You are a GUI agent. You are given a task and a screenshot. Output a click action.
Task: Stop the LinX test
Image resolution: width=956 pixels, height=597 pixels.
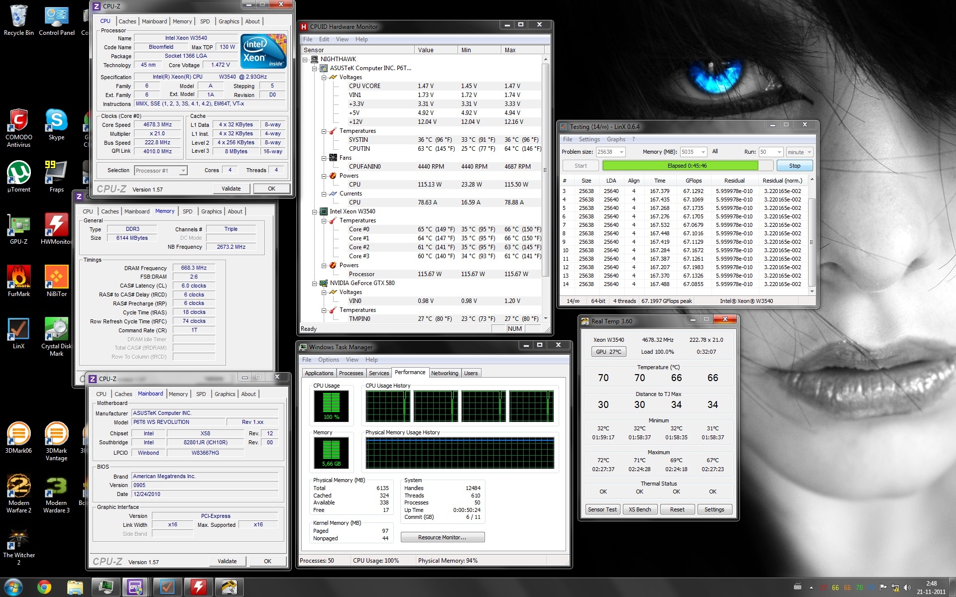[794, 166]
